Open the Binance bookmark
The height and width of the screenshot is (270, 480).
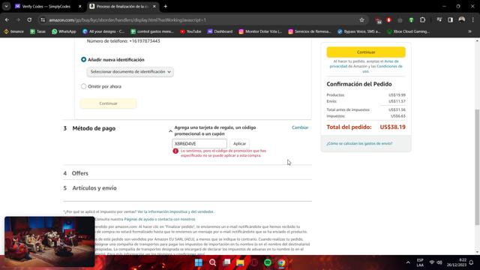coord(13,31)
